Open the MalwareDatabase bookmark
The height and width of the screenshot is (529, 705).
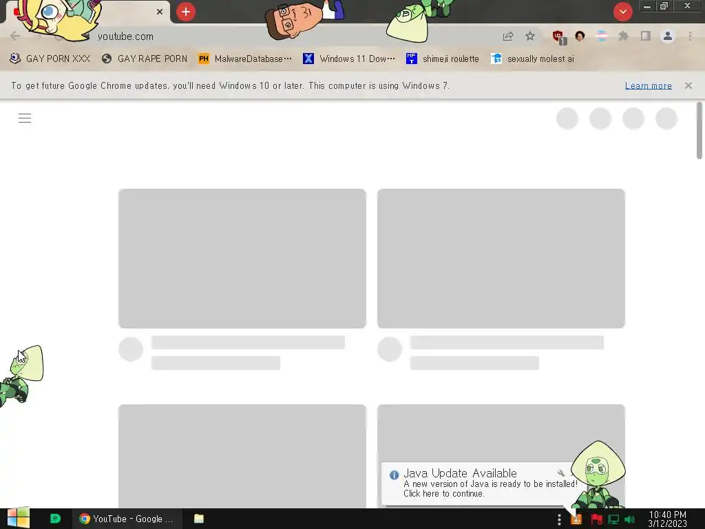point(245,59)
